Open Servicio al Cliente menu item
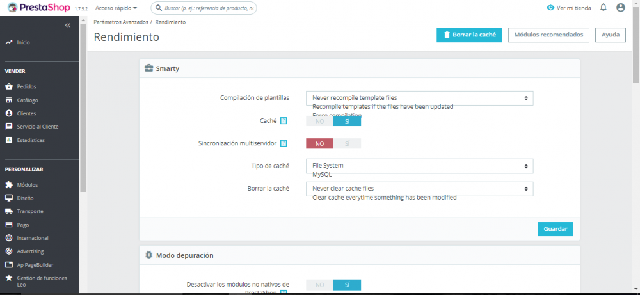 tap(38, 127)
